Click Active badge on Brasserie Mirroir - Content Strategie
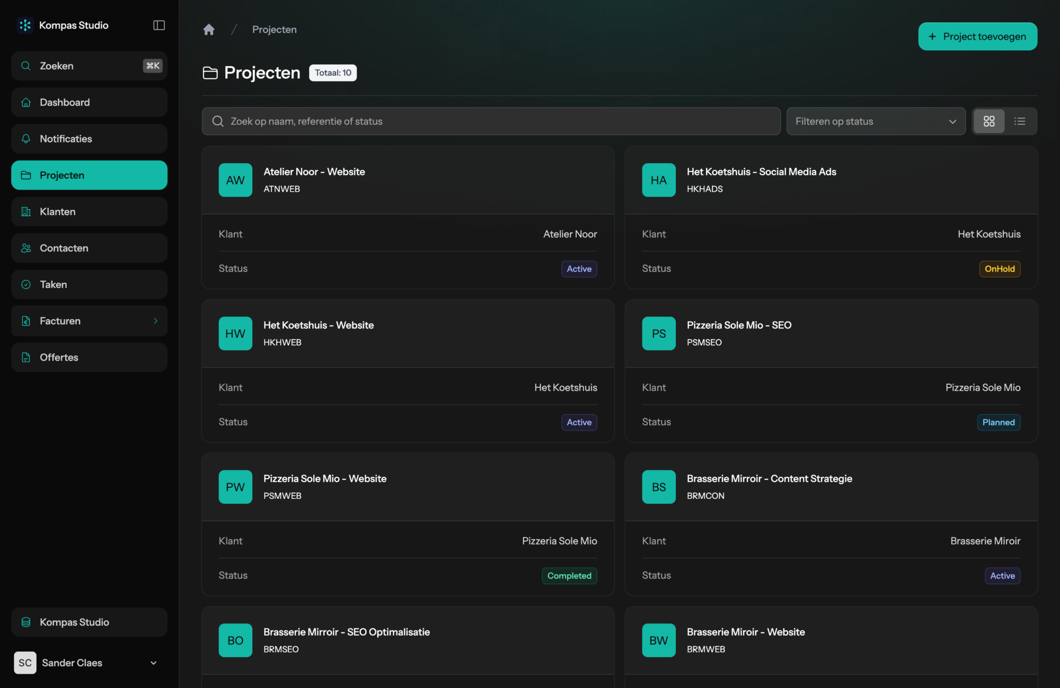This screenshot has height=688, width=1060. click(x=1002, y=576)
